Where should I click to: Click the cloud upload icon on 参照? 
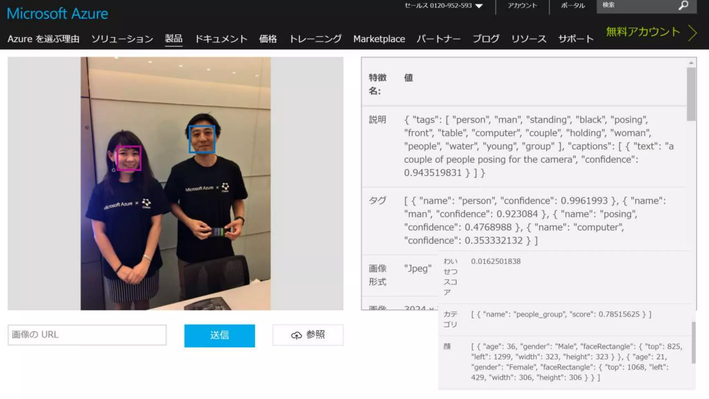point(296,335)
